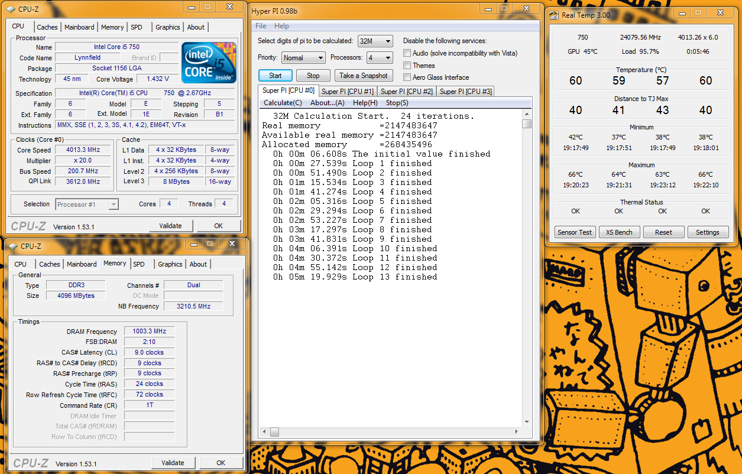Select the Super PI [CPU #0] tab
The height and width of the screenshot is (474, 742).
point(289,90)
